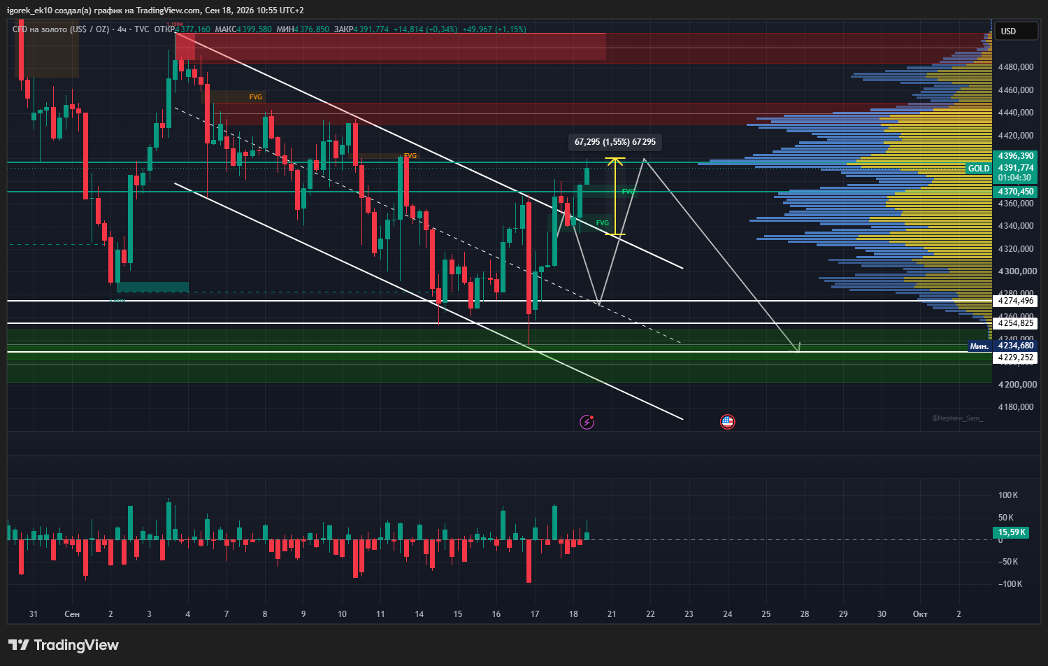The height and width of the screenshot is (666, 1048).
Task: Click the МАКС high value 4399,580
Action: (254, 29)
